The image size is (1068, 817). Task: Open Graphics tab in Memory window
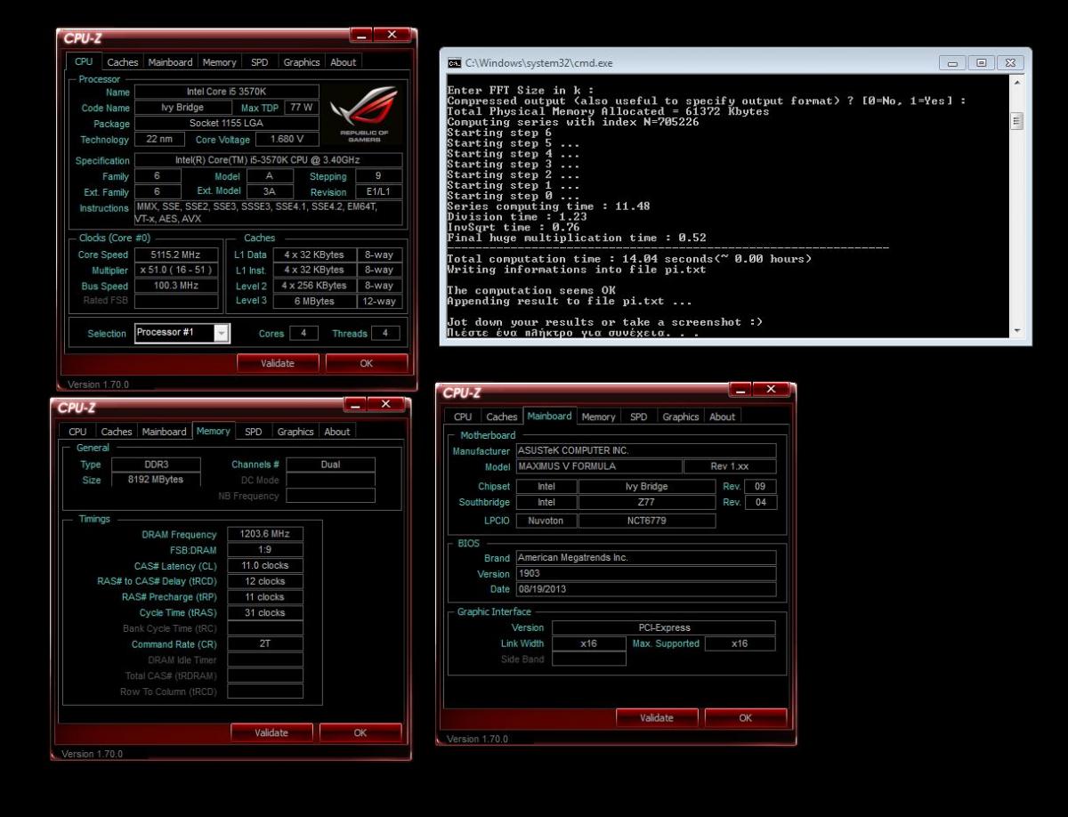295,432
